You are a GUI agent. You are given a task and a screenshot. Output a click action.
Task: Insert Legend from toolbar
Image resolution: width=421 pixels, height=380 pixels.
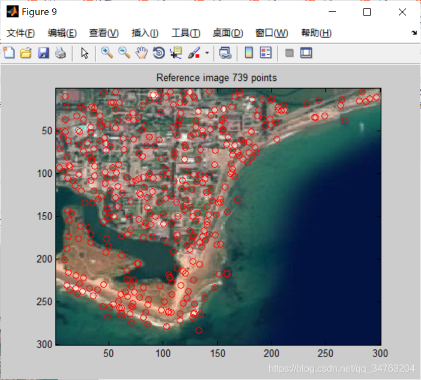(x=266, y=53)
